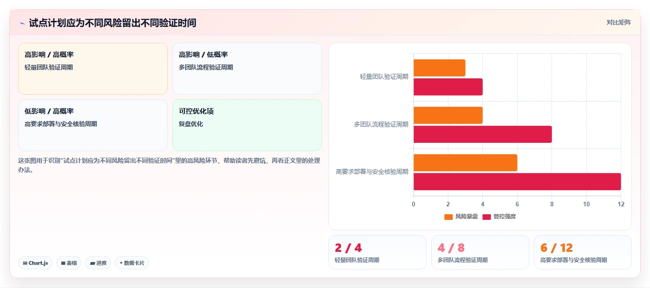Click the 表格 tag chip
Viewport: 650px width, 288px height.
pyautogui.click(x=69, y=263)
